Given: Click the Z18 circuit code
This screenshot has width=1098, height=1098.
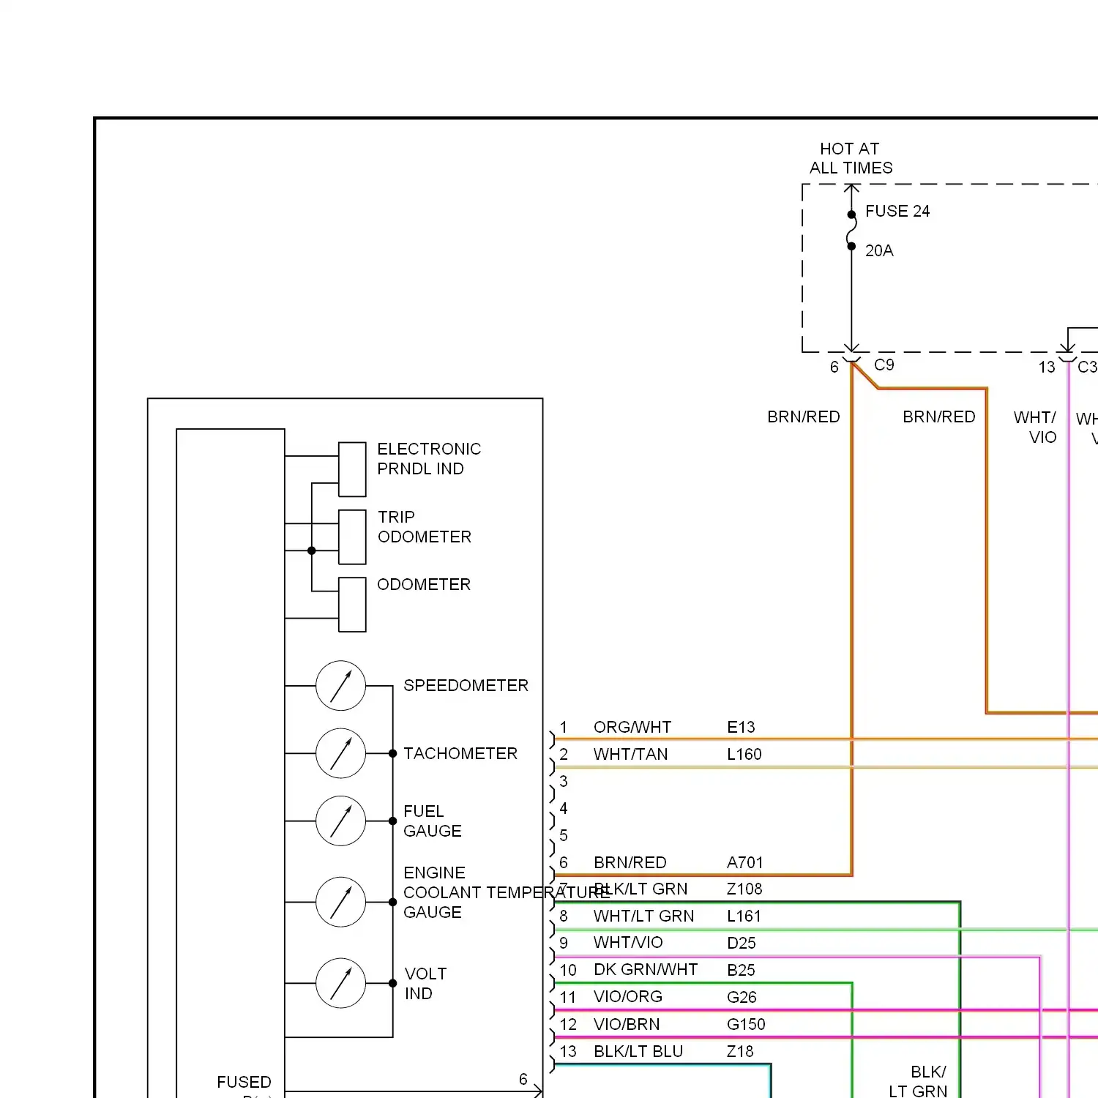Looking at the screenshot, I should click(740, 1051).
